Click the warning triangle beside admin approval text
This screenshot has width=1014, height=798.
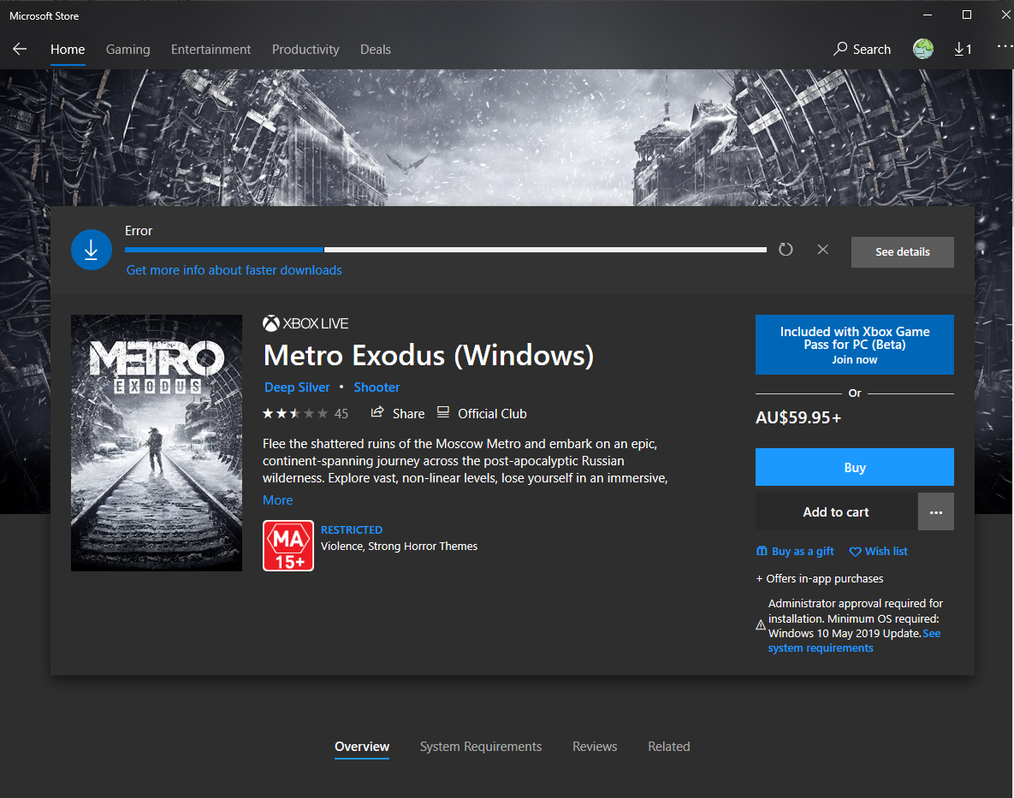(762, 625)
